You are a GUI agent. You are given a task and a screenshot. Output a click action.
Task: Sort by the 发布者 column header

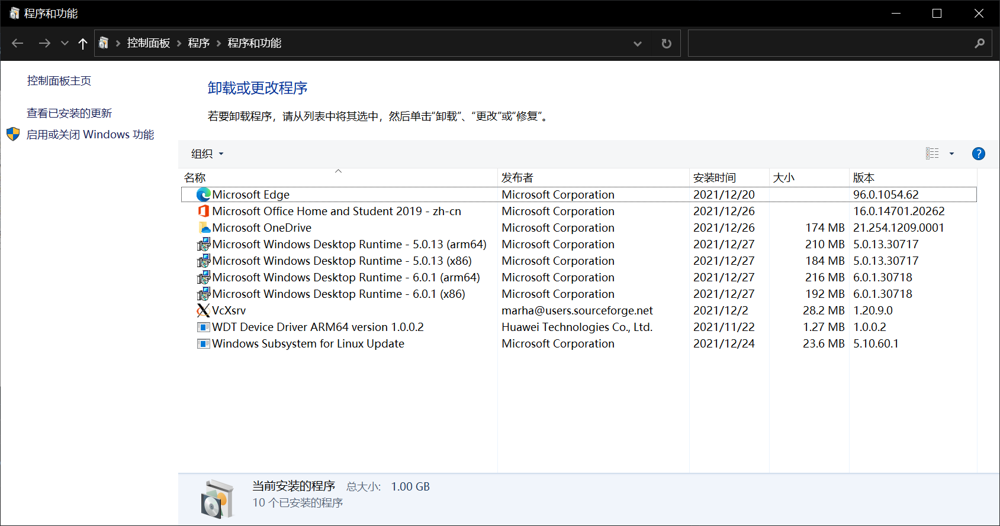pos(593,177)
